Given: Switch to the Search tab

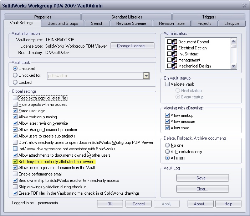Looking at the screenshot, I should [x=97, y=23].
